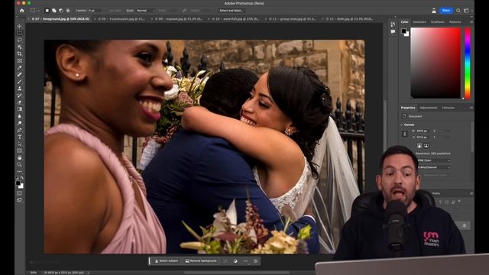Select the Crop tool

20,53
